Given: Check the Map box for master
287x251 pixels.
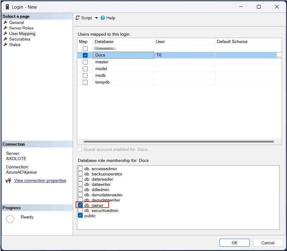Looking at the screenshot, I should [85, 62].
